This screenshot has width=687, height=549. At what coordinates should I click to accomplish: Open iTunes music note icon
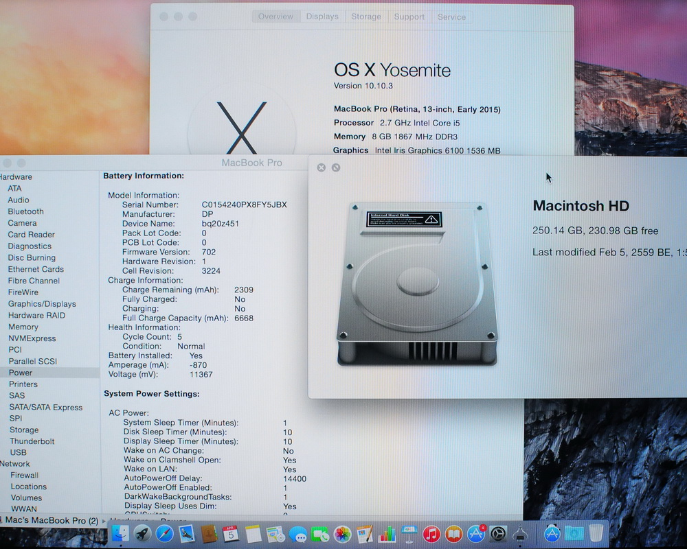[x=431, y=534]
